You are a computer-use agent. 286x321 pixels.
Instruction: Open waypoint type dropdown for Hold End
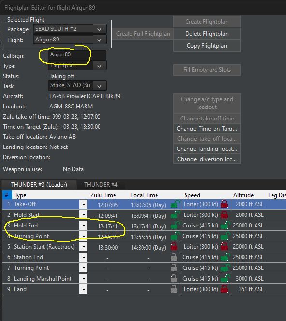(84, 226)
